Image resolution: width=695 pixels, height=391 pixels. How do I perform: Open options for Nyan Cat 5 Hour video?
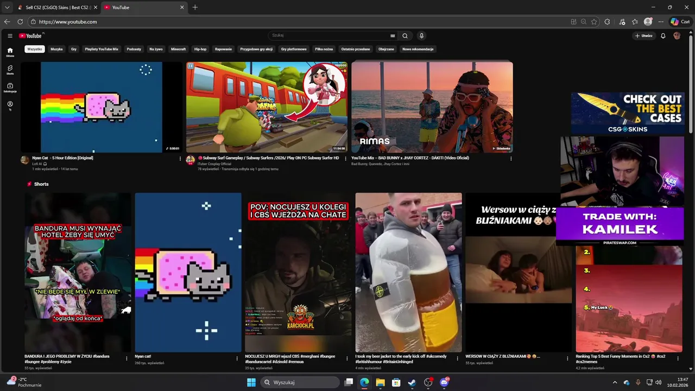point(180,159)
